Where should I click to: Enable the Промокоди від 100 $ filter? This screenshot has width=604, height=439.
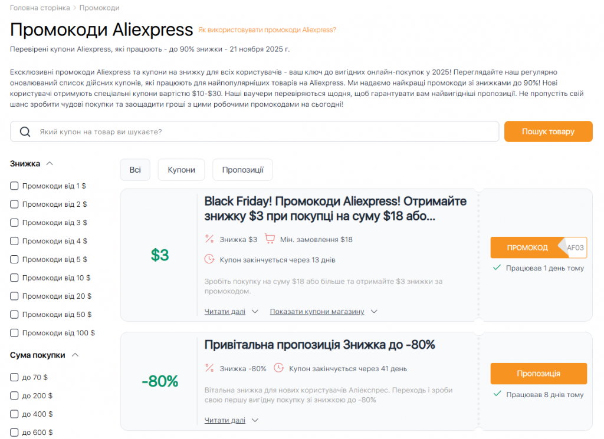(14, 332)
